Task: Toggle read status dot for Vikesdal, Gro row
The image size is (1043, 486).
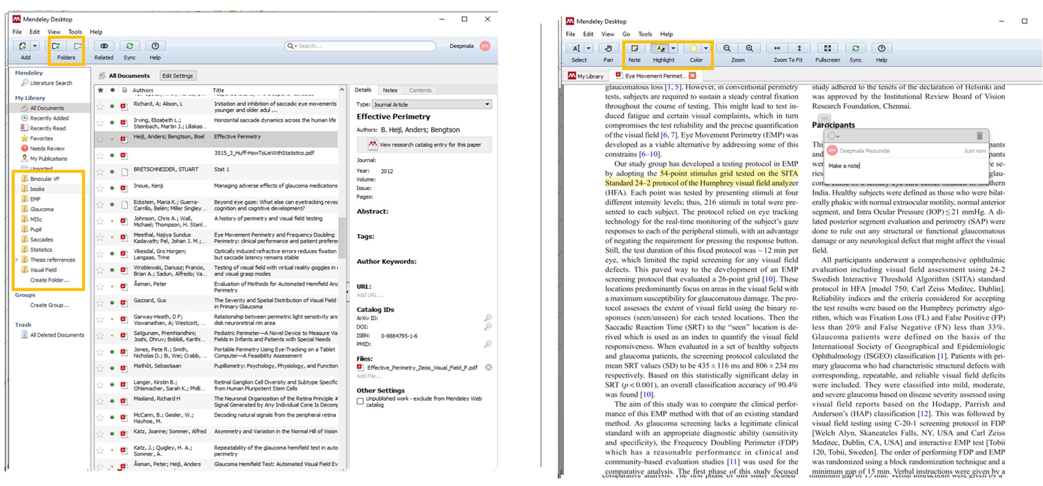Action: click(112, 254)
